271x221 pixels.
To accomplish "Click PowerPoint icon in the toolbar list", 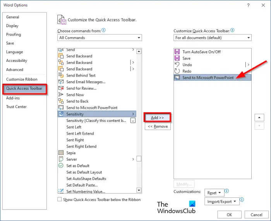I will point(177,77).
